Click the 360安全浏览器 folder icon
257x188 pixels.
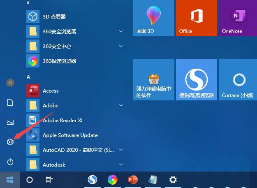point(33,31)
